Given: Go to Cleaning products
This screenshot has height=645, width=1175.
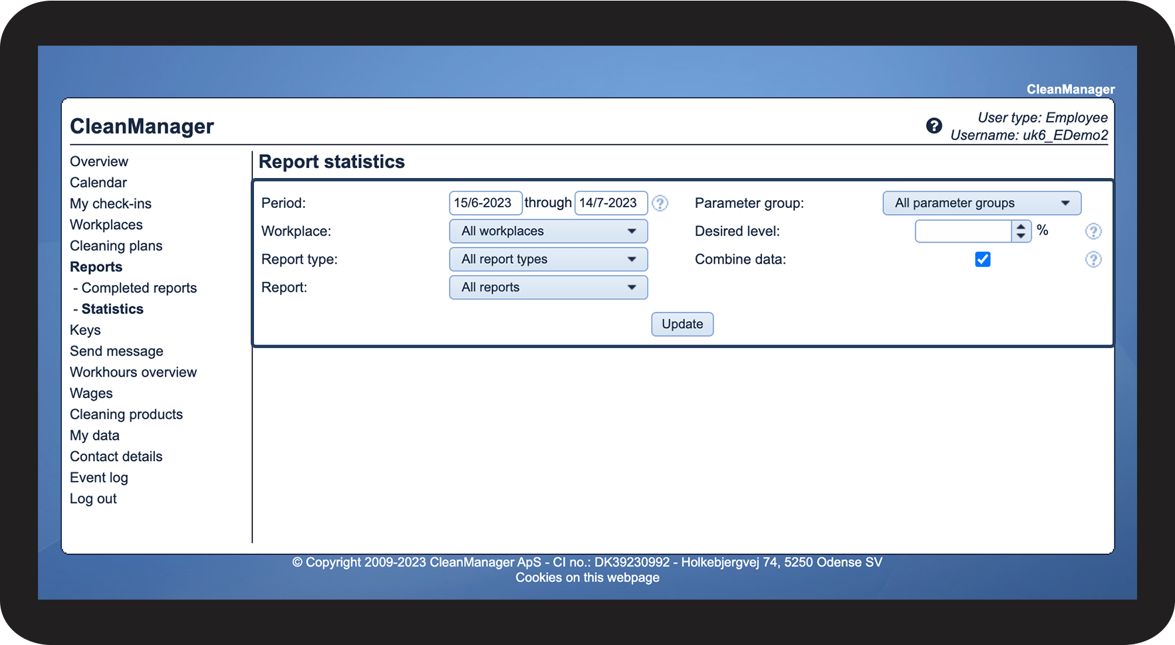Looking at the screenshot, I should (126, 415).
